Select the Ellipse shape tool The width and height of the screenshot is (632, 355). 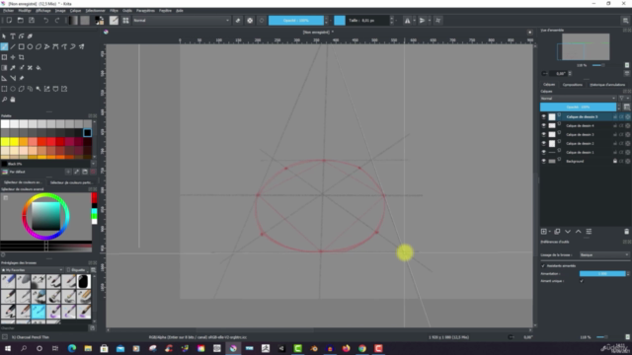(x=30, y=46)
